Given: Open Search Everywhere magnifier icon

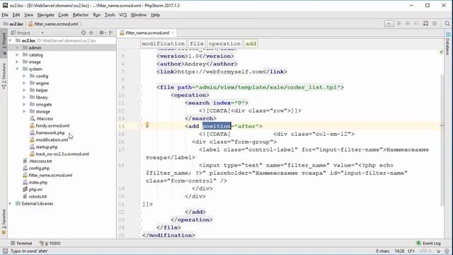Looking at the screenshot, I should click(x=447, y=23).
